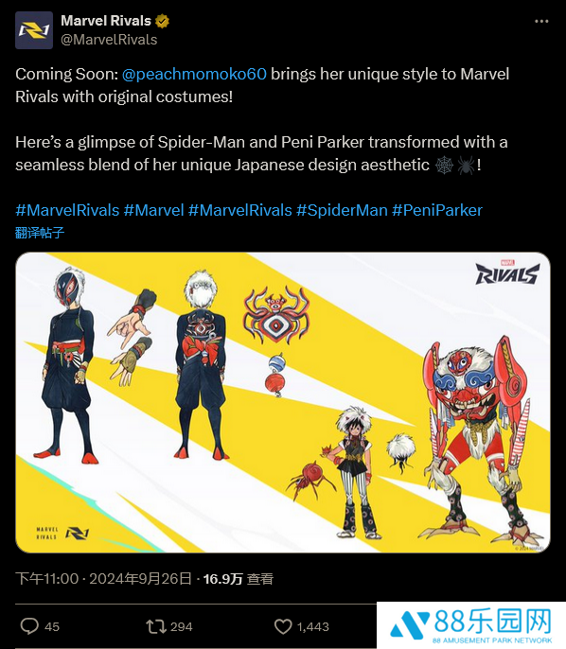Click 翻译帖子 to translate the post
Viewport: 566px width, 649px height.
[x=40, y=233]
